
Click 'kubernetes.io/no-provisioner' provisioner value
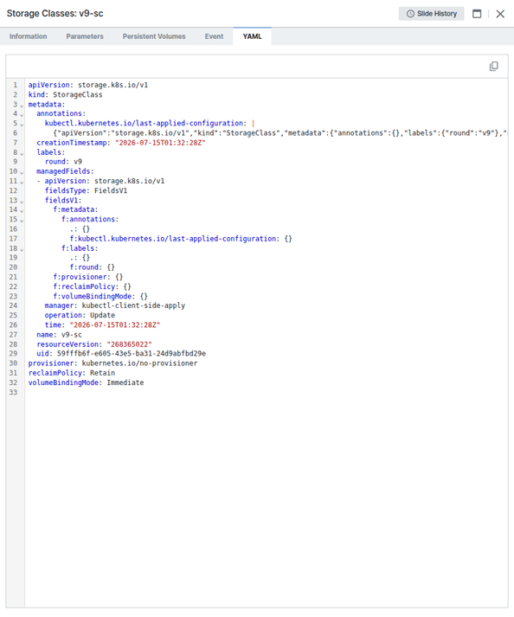[139, 363]
